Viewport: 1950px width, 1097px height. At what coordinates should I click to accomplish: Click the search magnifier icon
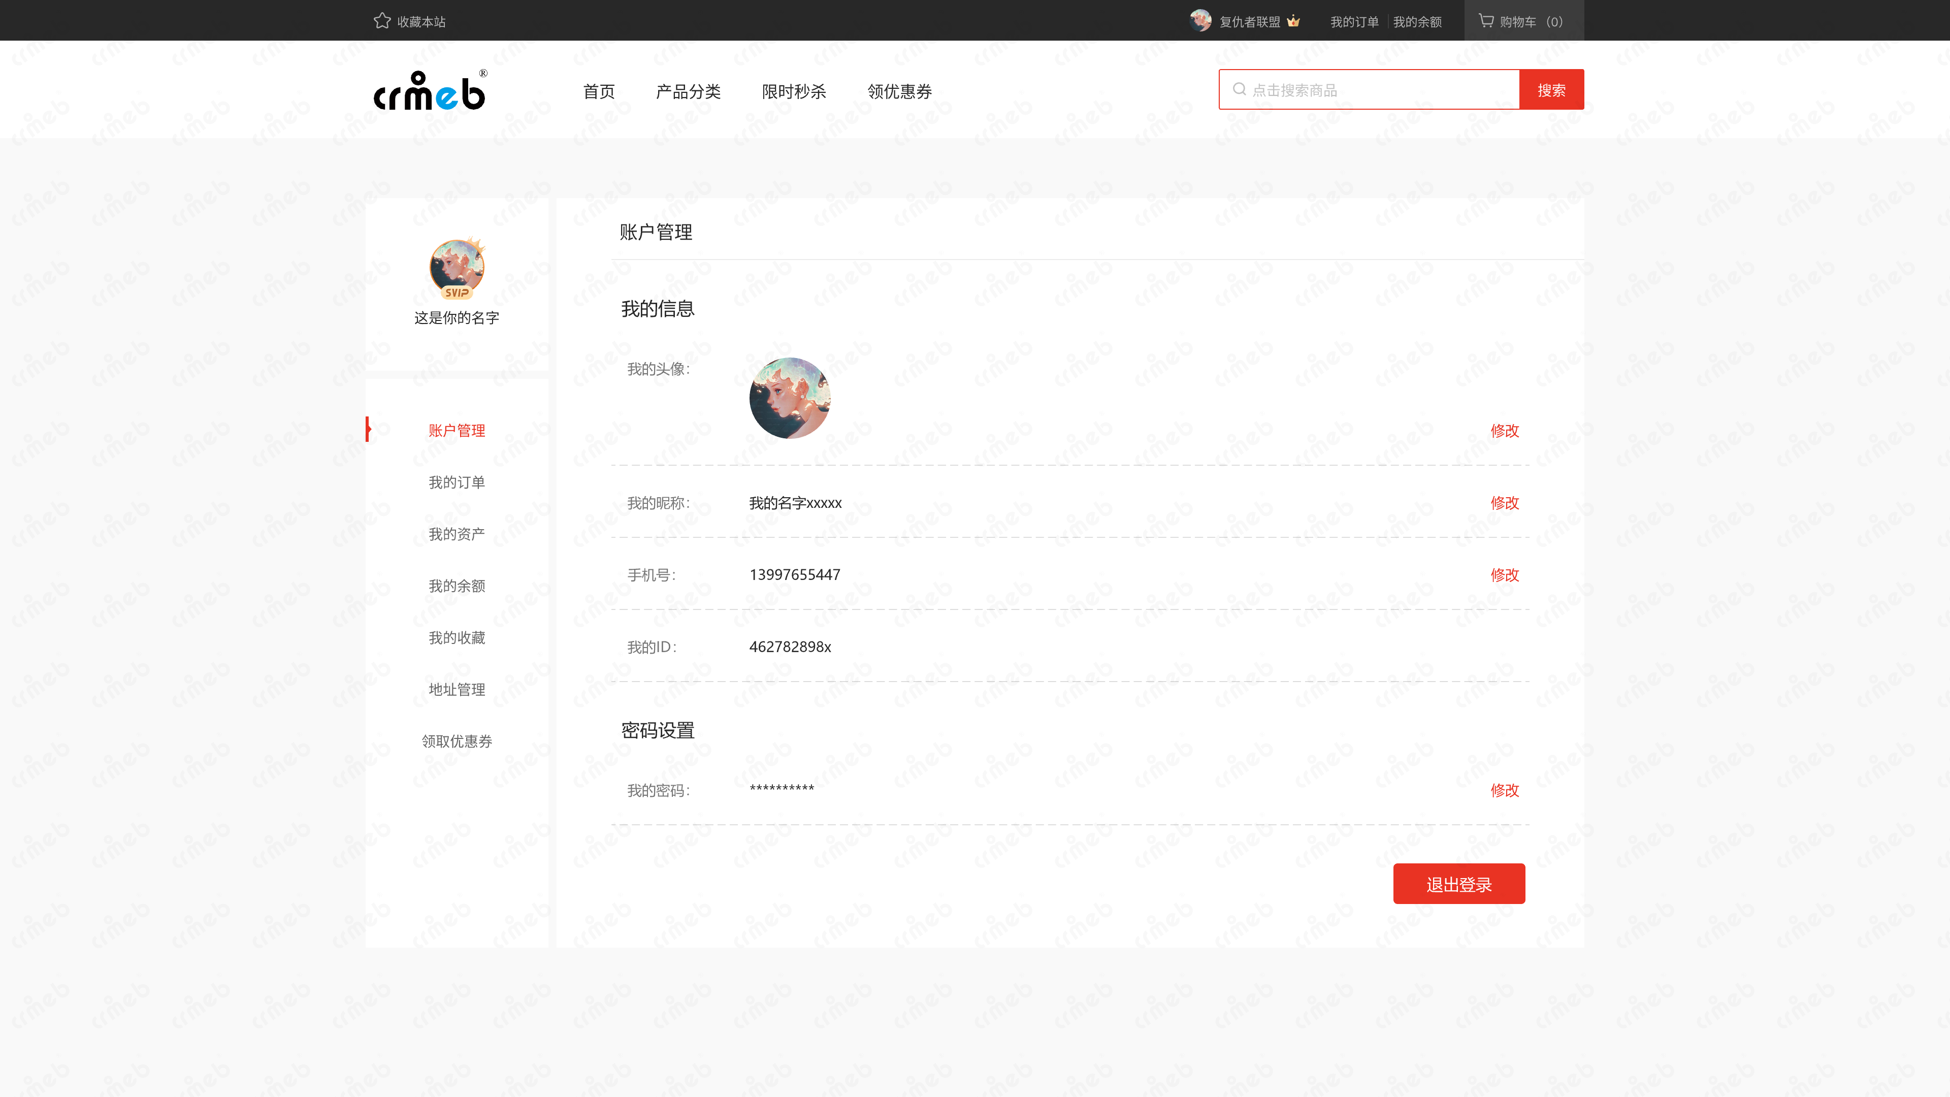pyautogui.click(x=1239, y=89)
